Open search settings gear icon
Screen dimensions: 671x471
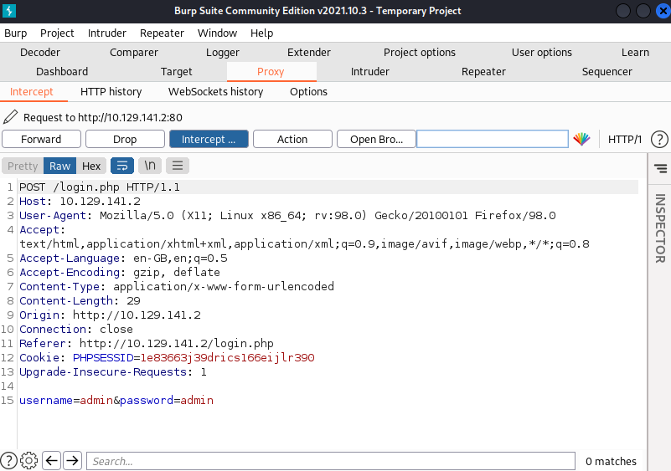point(29,461)
